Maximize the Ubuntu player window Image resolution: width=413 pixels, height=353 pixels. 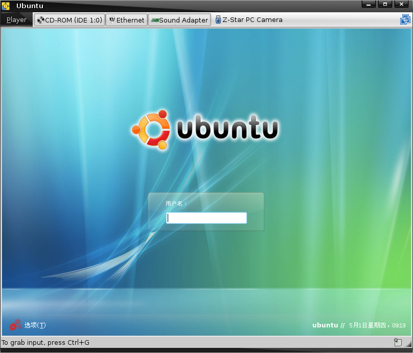point(385,4)
